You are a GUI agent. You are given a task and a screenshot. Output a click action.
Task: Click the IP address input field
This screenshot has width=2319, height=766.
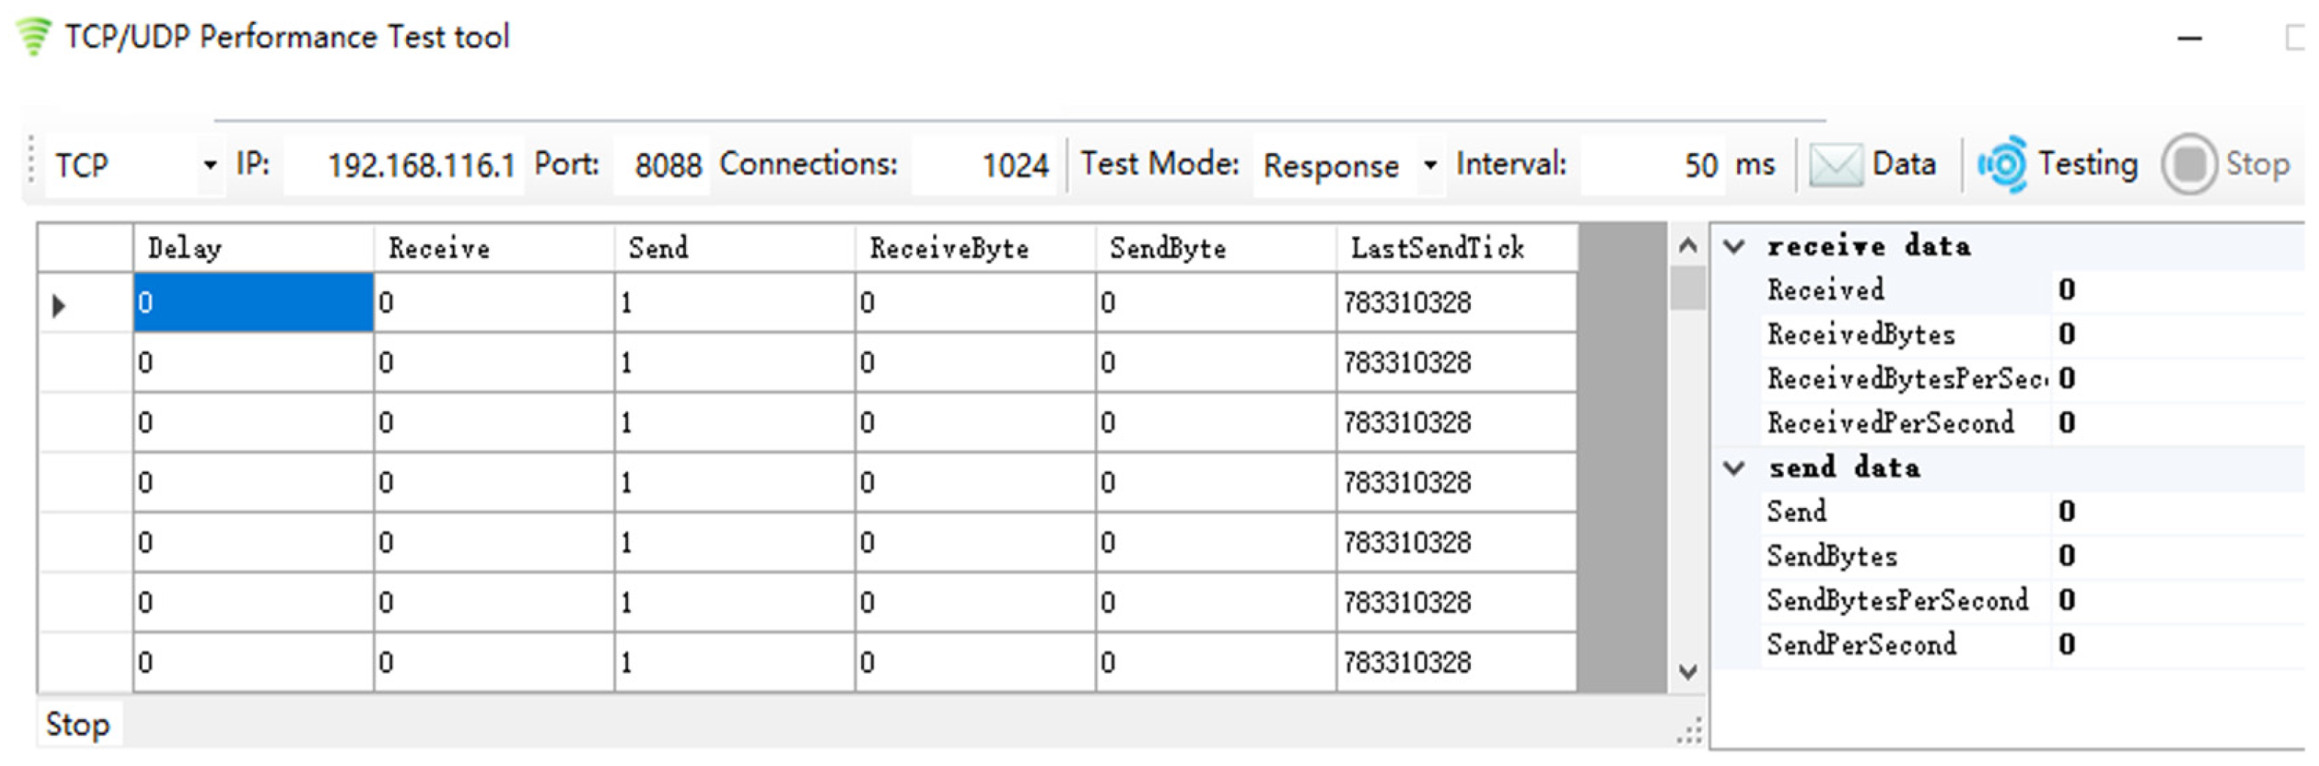point(402,165)
